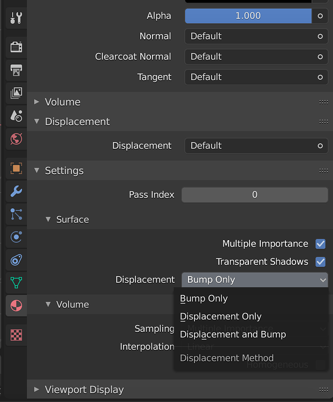Click the Clearcoat Normal Default field
Image resolution: width=333 pixels, height=402 pixels.
click(256, 57)
